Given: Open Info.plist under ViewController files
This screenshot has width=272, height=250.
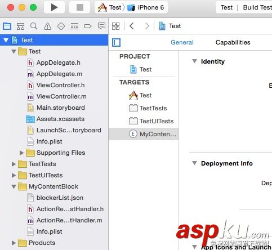Looking at the screenshot, I should click(44, 141).
